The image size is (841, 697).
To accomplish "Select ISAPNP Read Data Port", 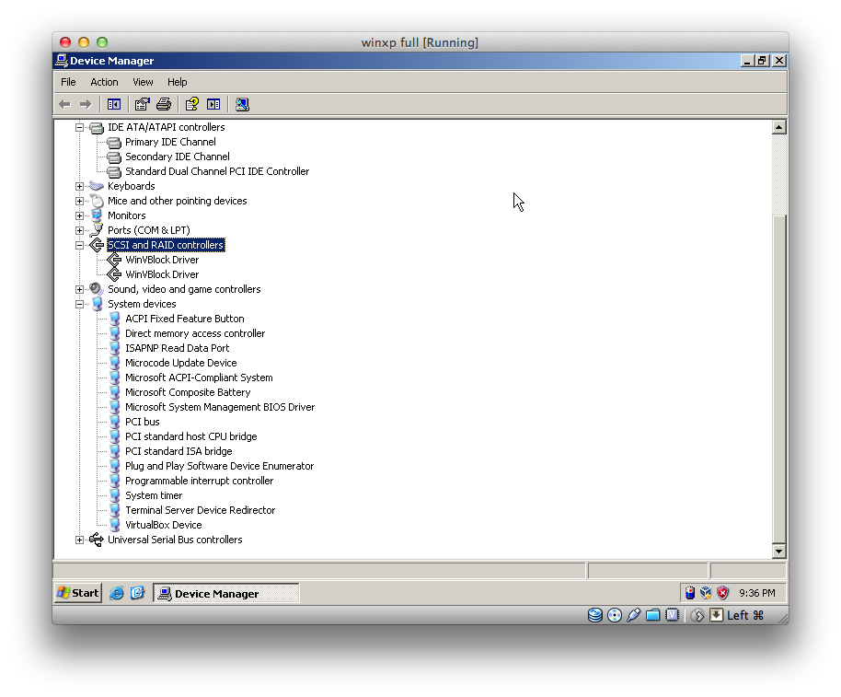I will click(x=177, y=348).
